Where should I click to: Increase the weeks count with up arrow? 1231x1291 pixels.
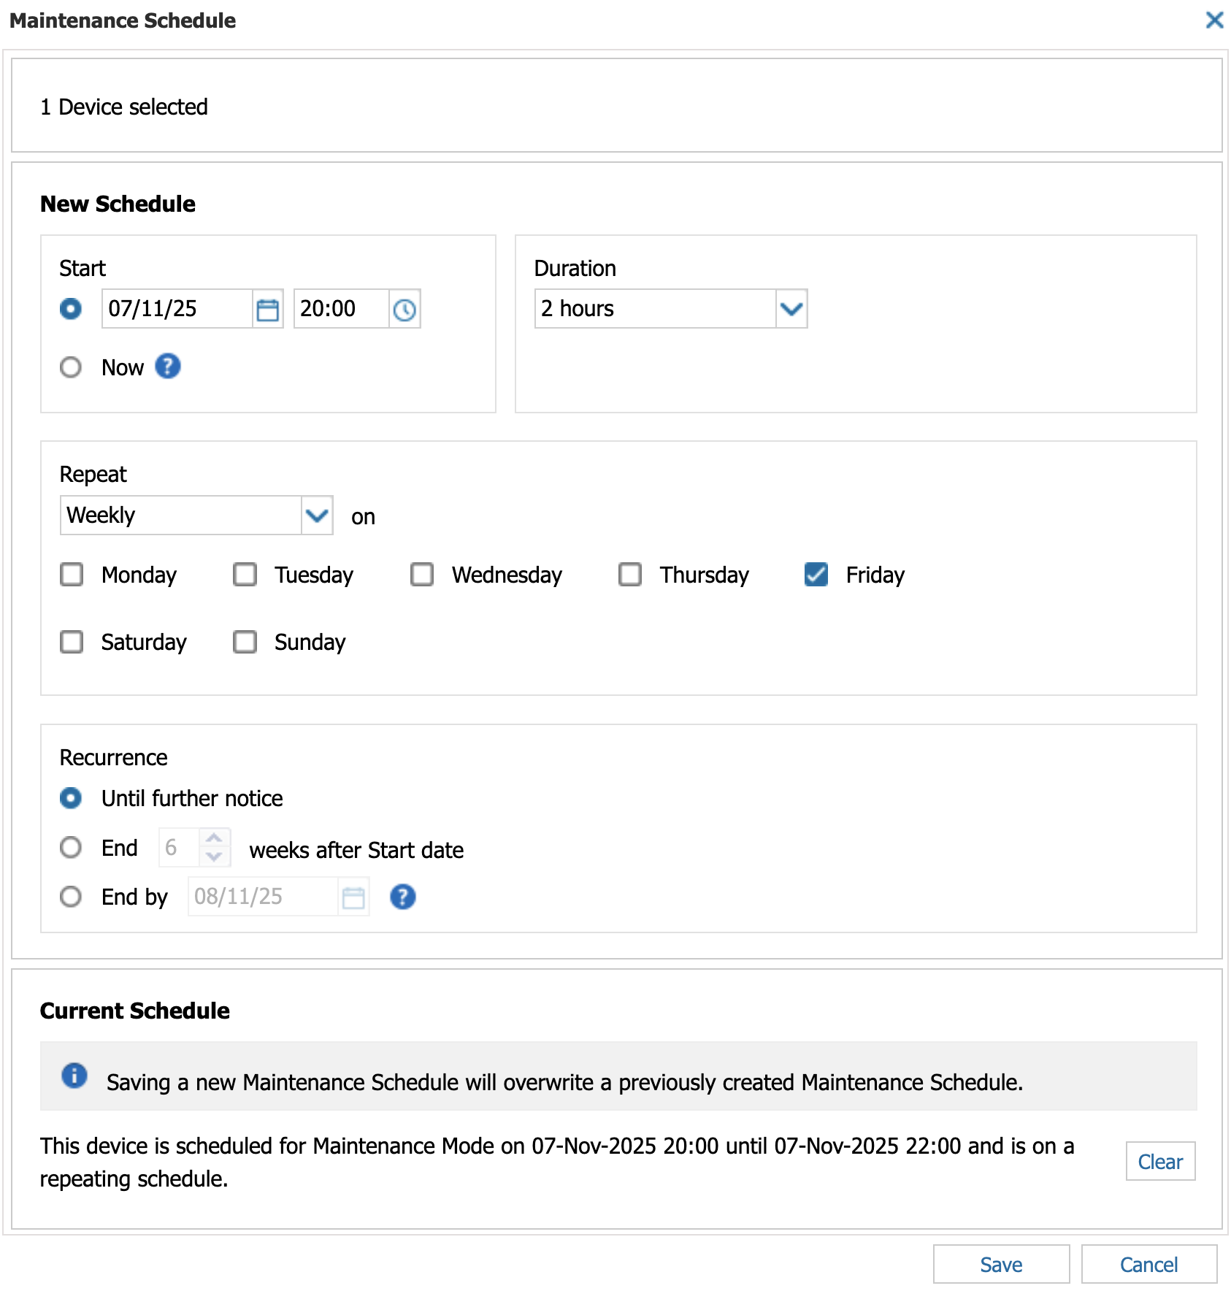(214, 838)
